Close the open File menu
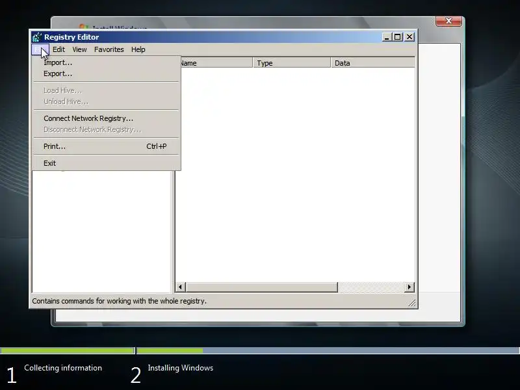 coord(40,50)
